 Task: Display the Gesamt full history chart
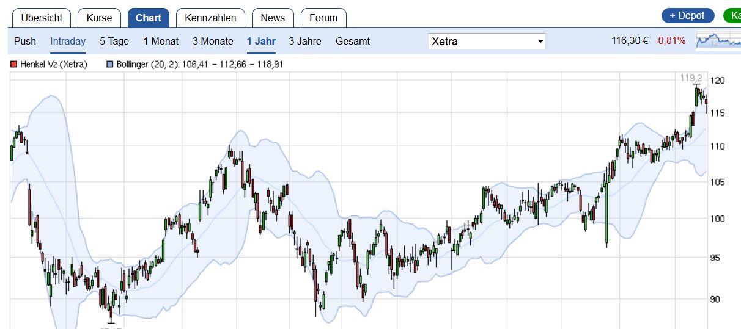353,42
